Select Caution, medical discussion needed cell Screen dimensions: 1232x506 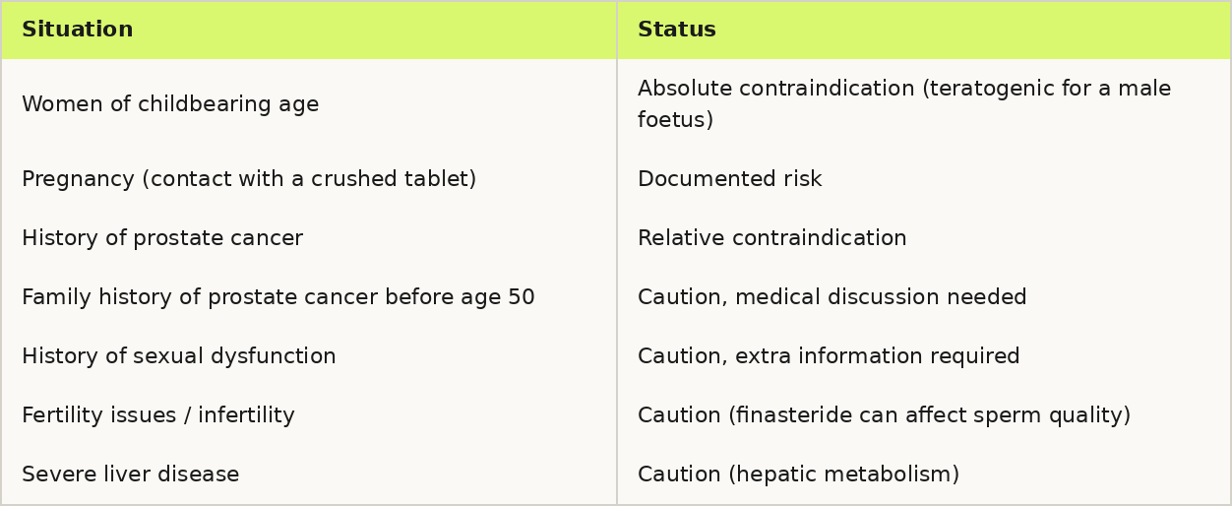pyautogui.click(x=924, y=297)
